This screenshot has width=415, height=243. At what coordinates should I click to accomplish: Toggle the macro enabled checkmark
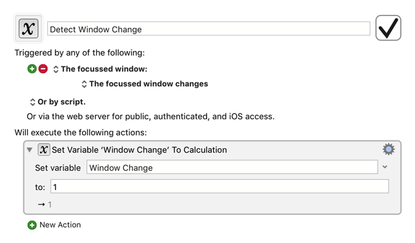[x=388, y=28]
